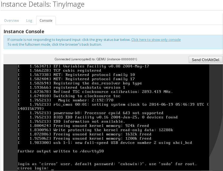This screenshot has width=223, height=171.
Task: Click the login password hint line
Action: 107,164
